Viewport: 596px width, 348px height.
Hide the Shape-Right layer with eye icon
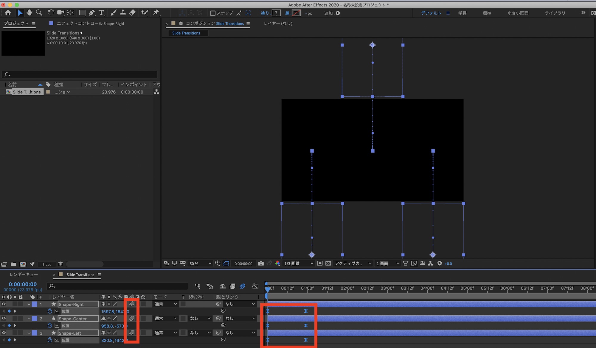[4, 304]
